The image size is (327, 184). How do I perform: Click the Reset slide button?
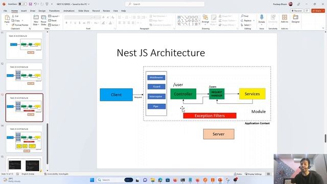point(53,20)
